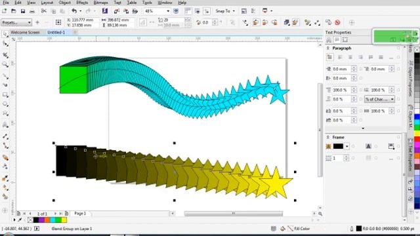Show the Frame tab icon in Text Properties
This screenshot has width=420, height=236.
point(345,40)
